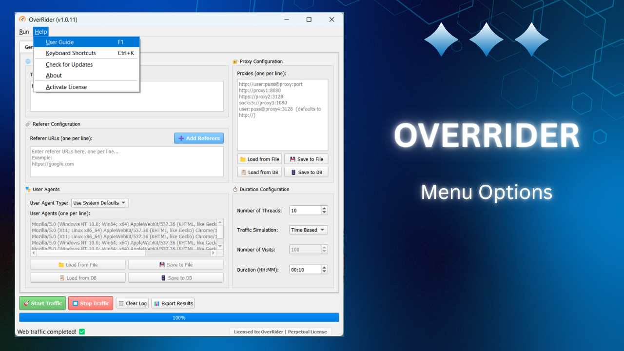Viewport: 624px width, 351px height.
Task: Focus the Referer URLs text area
Action: click(127, 161)
